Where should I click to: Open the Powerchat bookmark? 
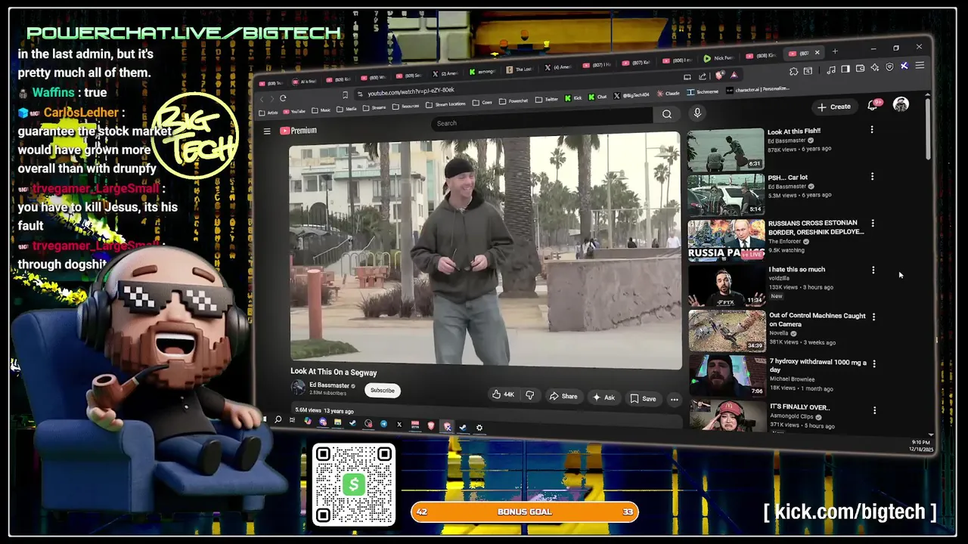(x=513, y=100)
